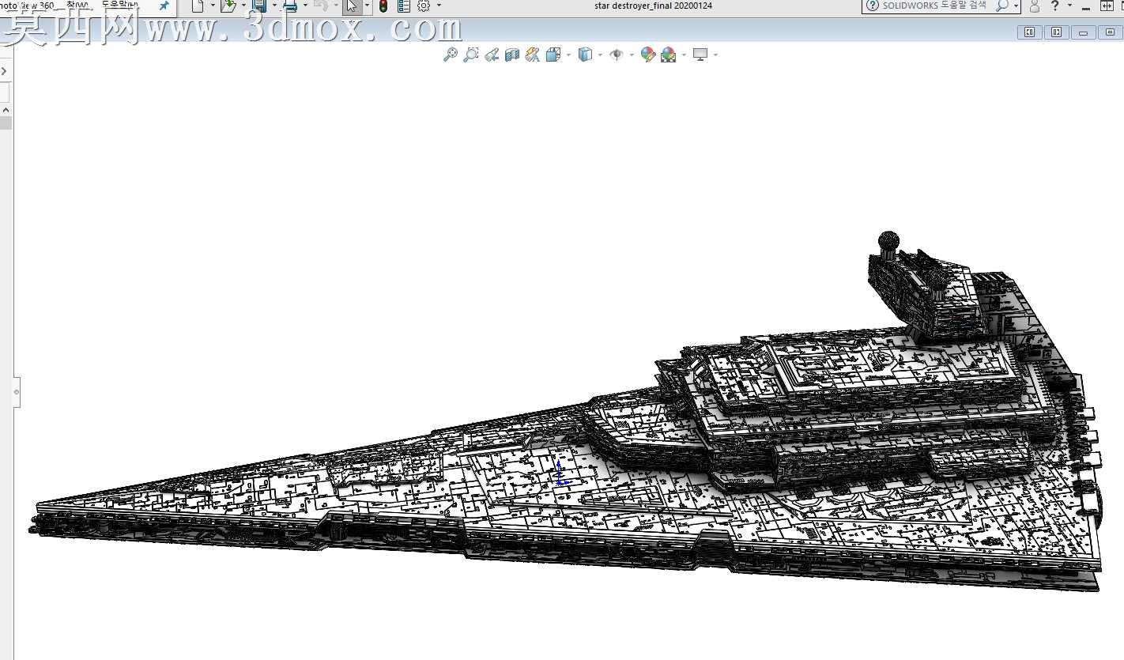
Task: Open the Display Style icon
Action: click(585, 55)
